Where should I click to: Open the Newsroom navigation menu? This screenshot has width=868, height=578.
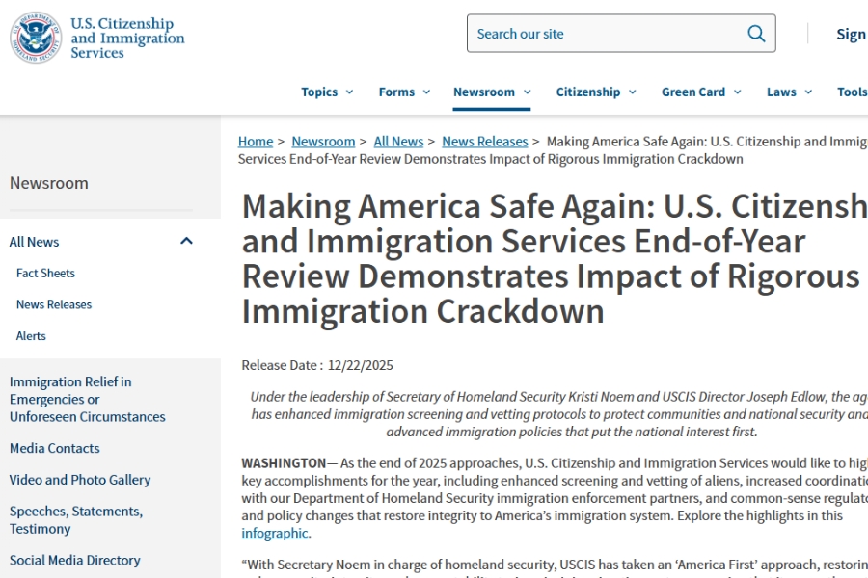[x=492, y=92]
